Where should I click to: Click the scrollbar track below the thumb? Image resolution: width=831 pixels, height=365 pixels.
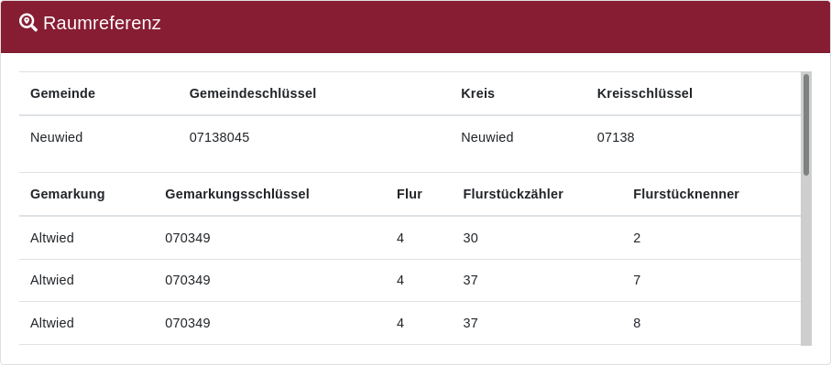point(806,261)
